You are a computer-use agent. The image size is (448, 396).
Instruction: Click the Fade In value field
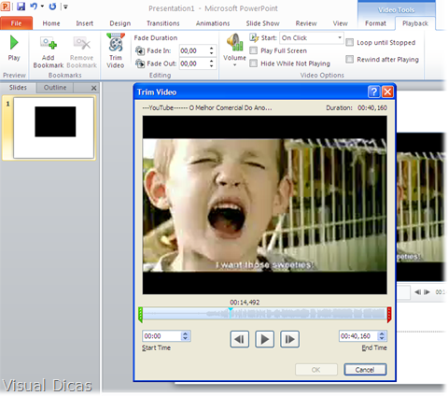[x=193, y=50]
